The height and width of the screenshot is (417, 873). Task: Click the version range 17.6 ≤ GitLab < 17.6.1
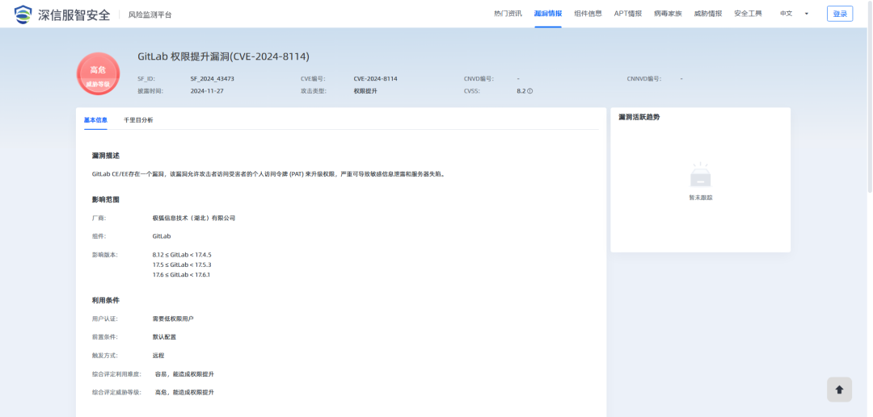pyautogui.click(x=181, y=275)
